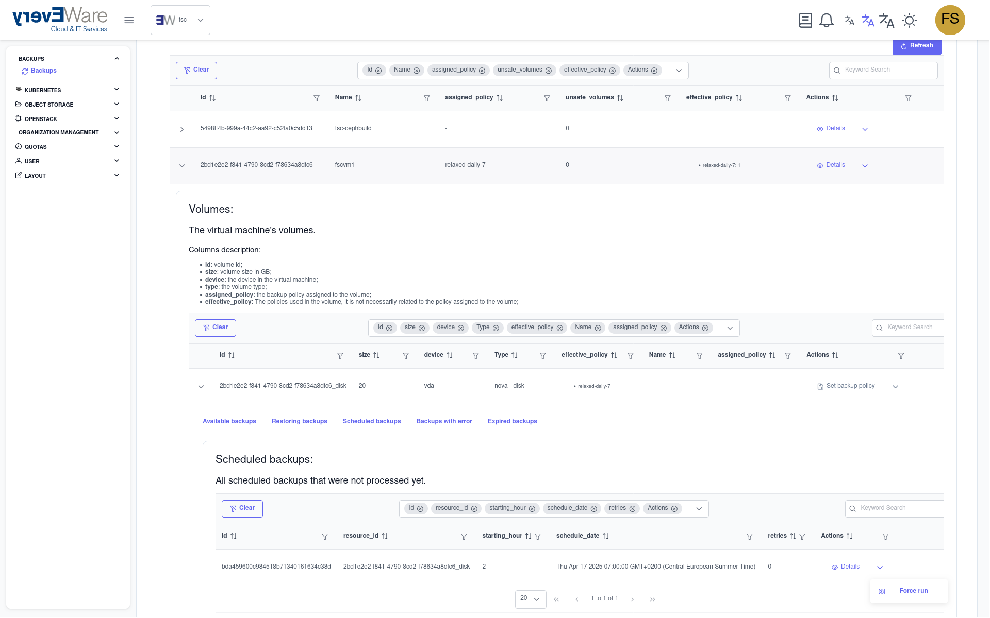Expand the fsc-cephbuild row chevron
Image resolution: width=990 pixels, height=618 pixels.
(181, 129)
